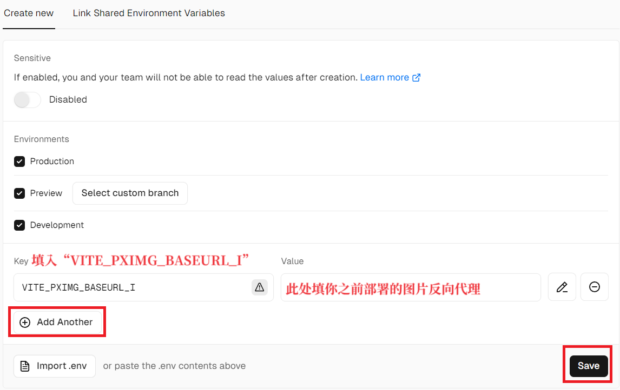Open the Select custom branch picker

[130, 193]
